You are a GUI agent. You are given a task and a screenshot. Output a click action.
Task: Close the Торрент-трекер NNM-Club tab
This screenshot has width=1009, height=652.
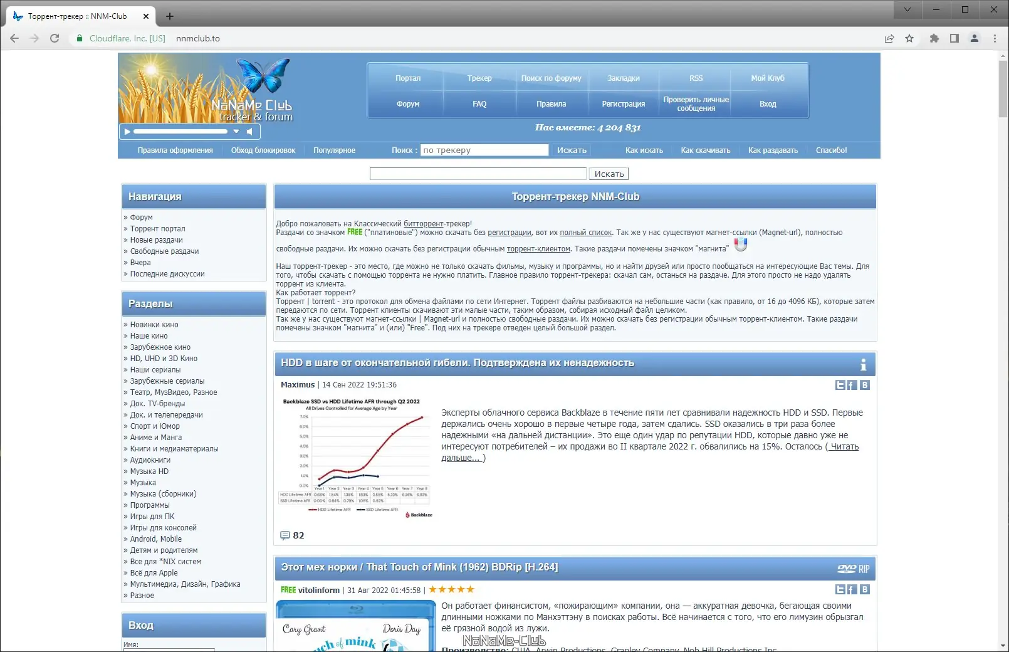146,16
